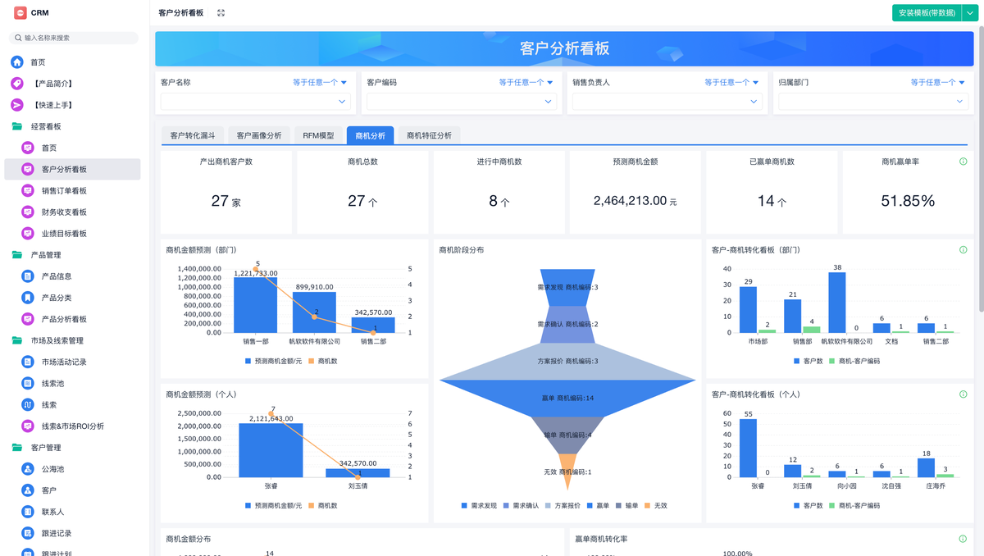
Task: Open 客户分析看板 in sidebar
Action: click(x=73, y=169)
